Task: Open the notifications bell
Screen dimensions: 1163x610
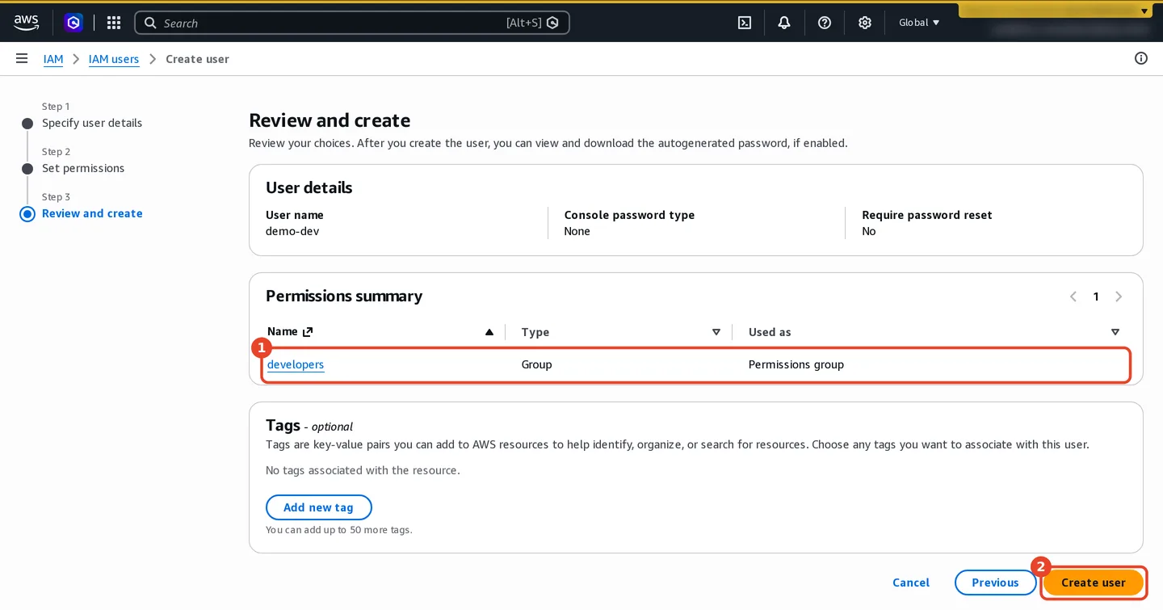Action: coord(784,23)
